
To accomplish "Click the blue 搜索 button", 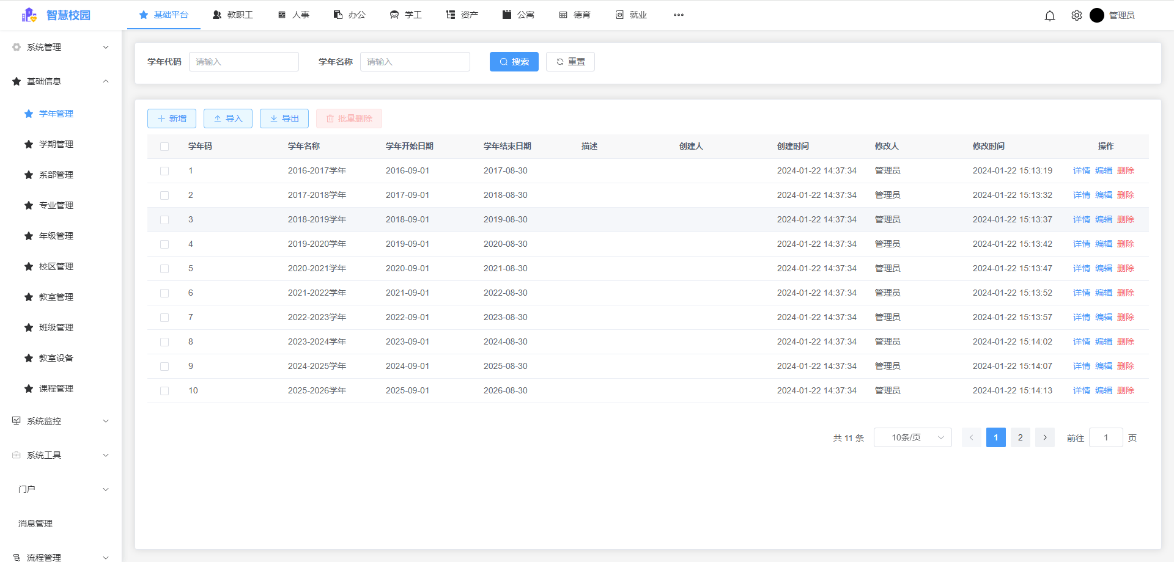I will [514, 62].
